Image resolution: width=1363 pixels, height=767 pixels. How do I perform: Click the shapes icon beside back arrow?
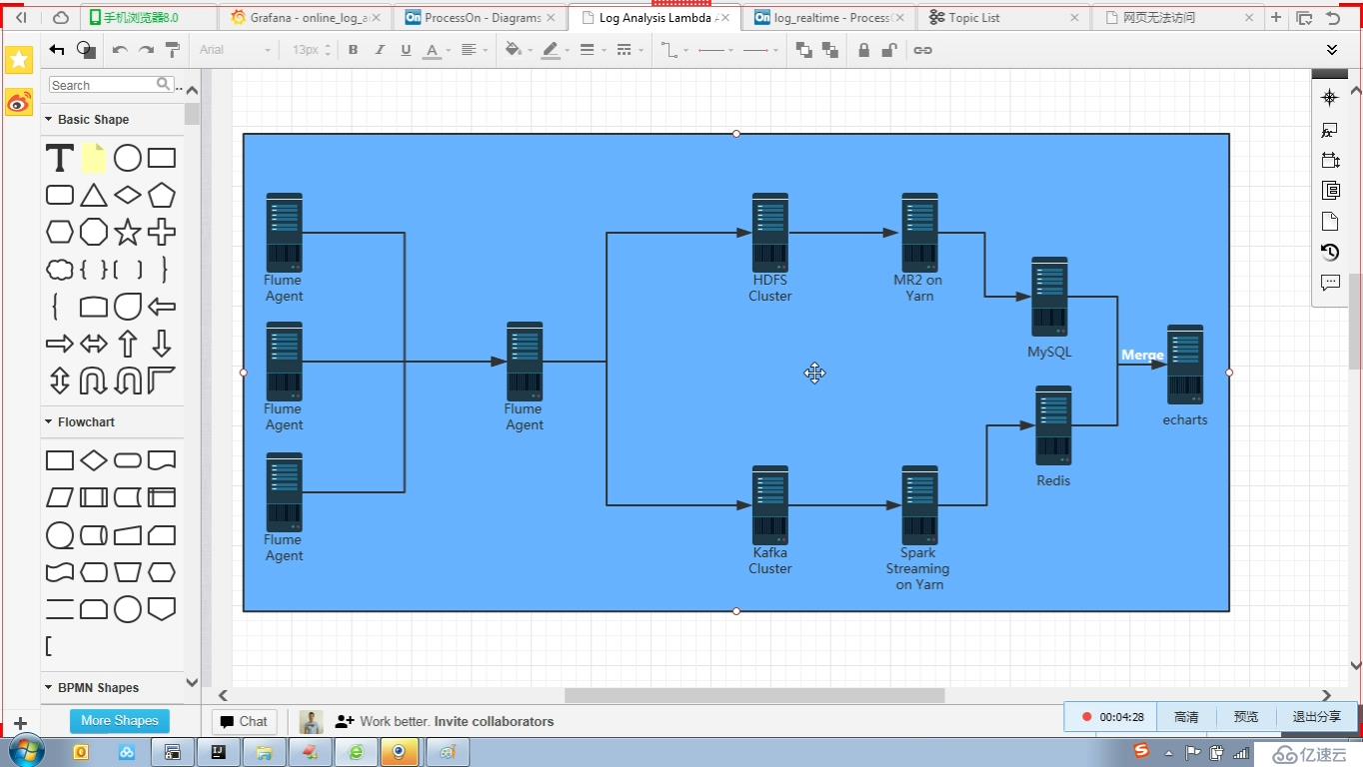tap(86, 50)
